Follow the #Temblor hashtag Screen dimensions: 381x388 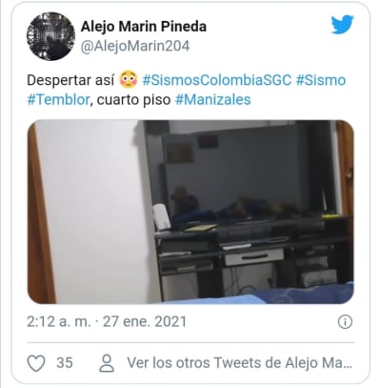(x=58, y=100)
